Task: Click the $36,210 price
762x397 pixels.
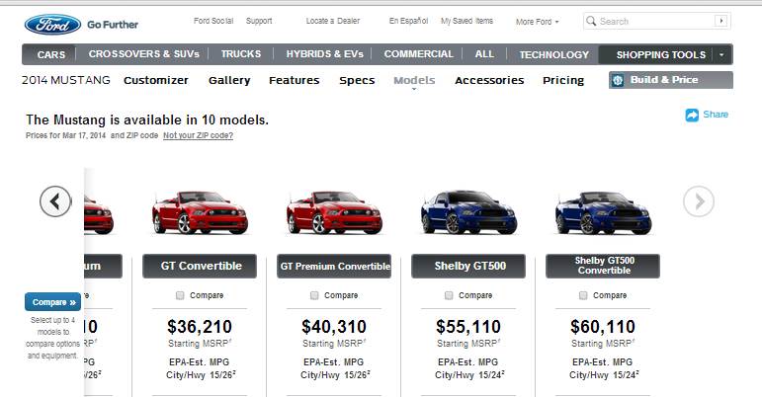Action: pos(200,327)
